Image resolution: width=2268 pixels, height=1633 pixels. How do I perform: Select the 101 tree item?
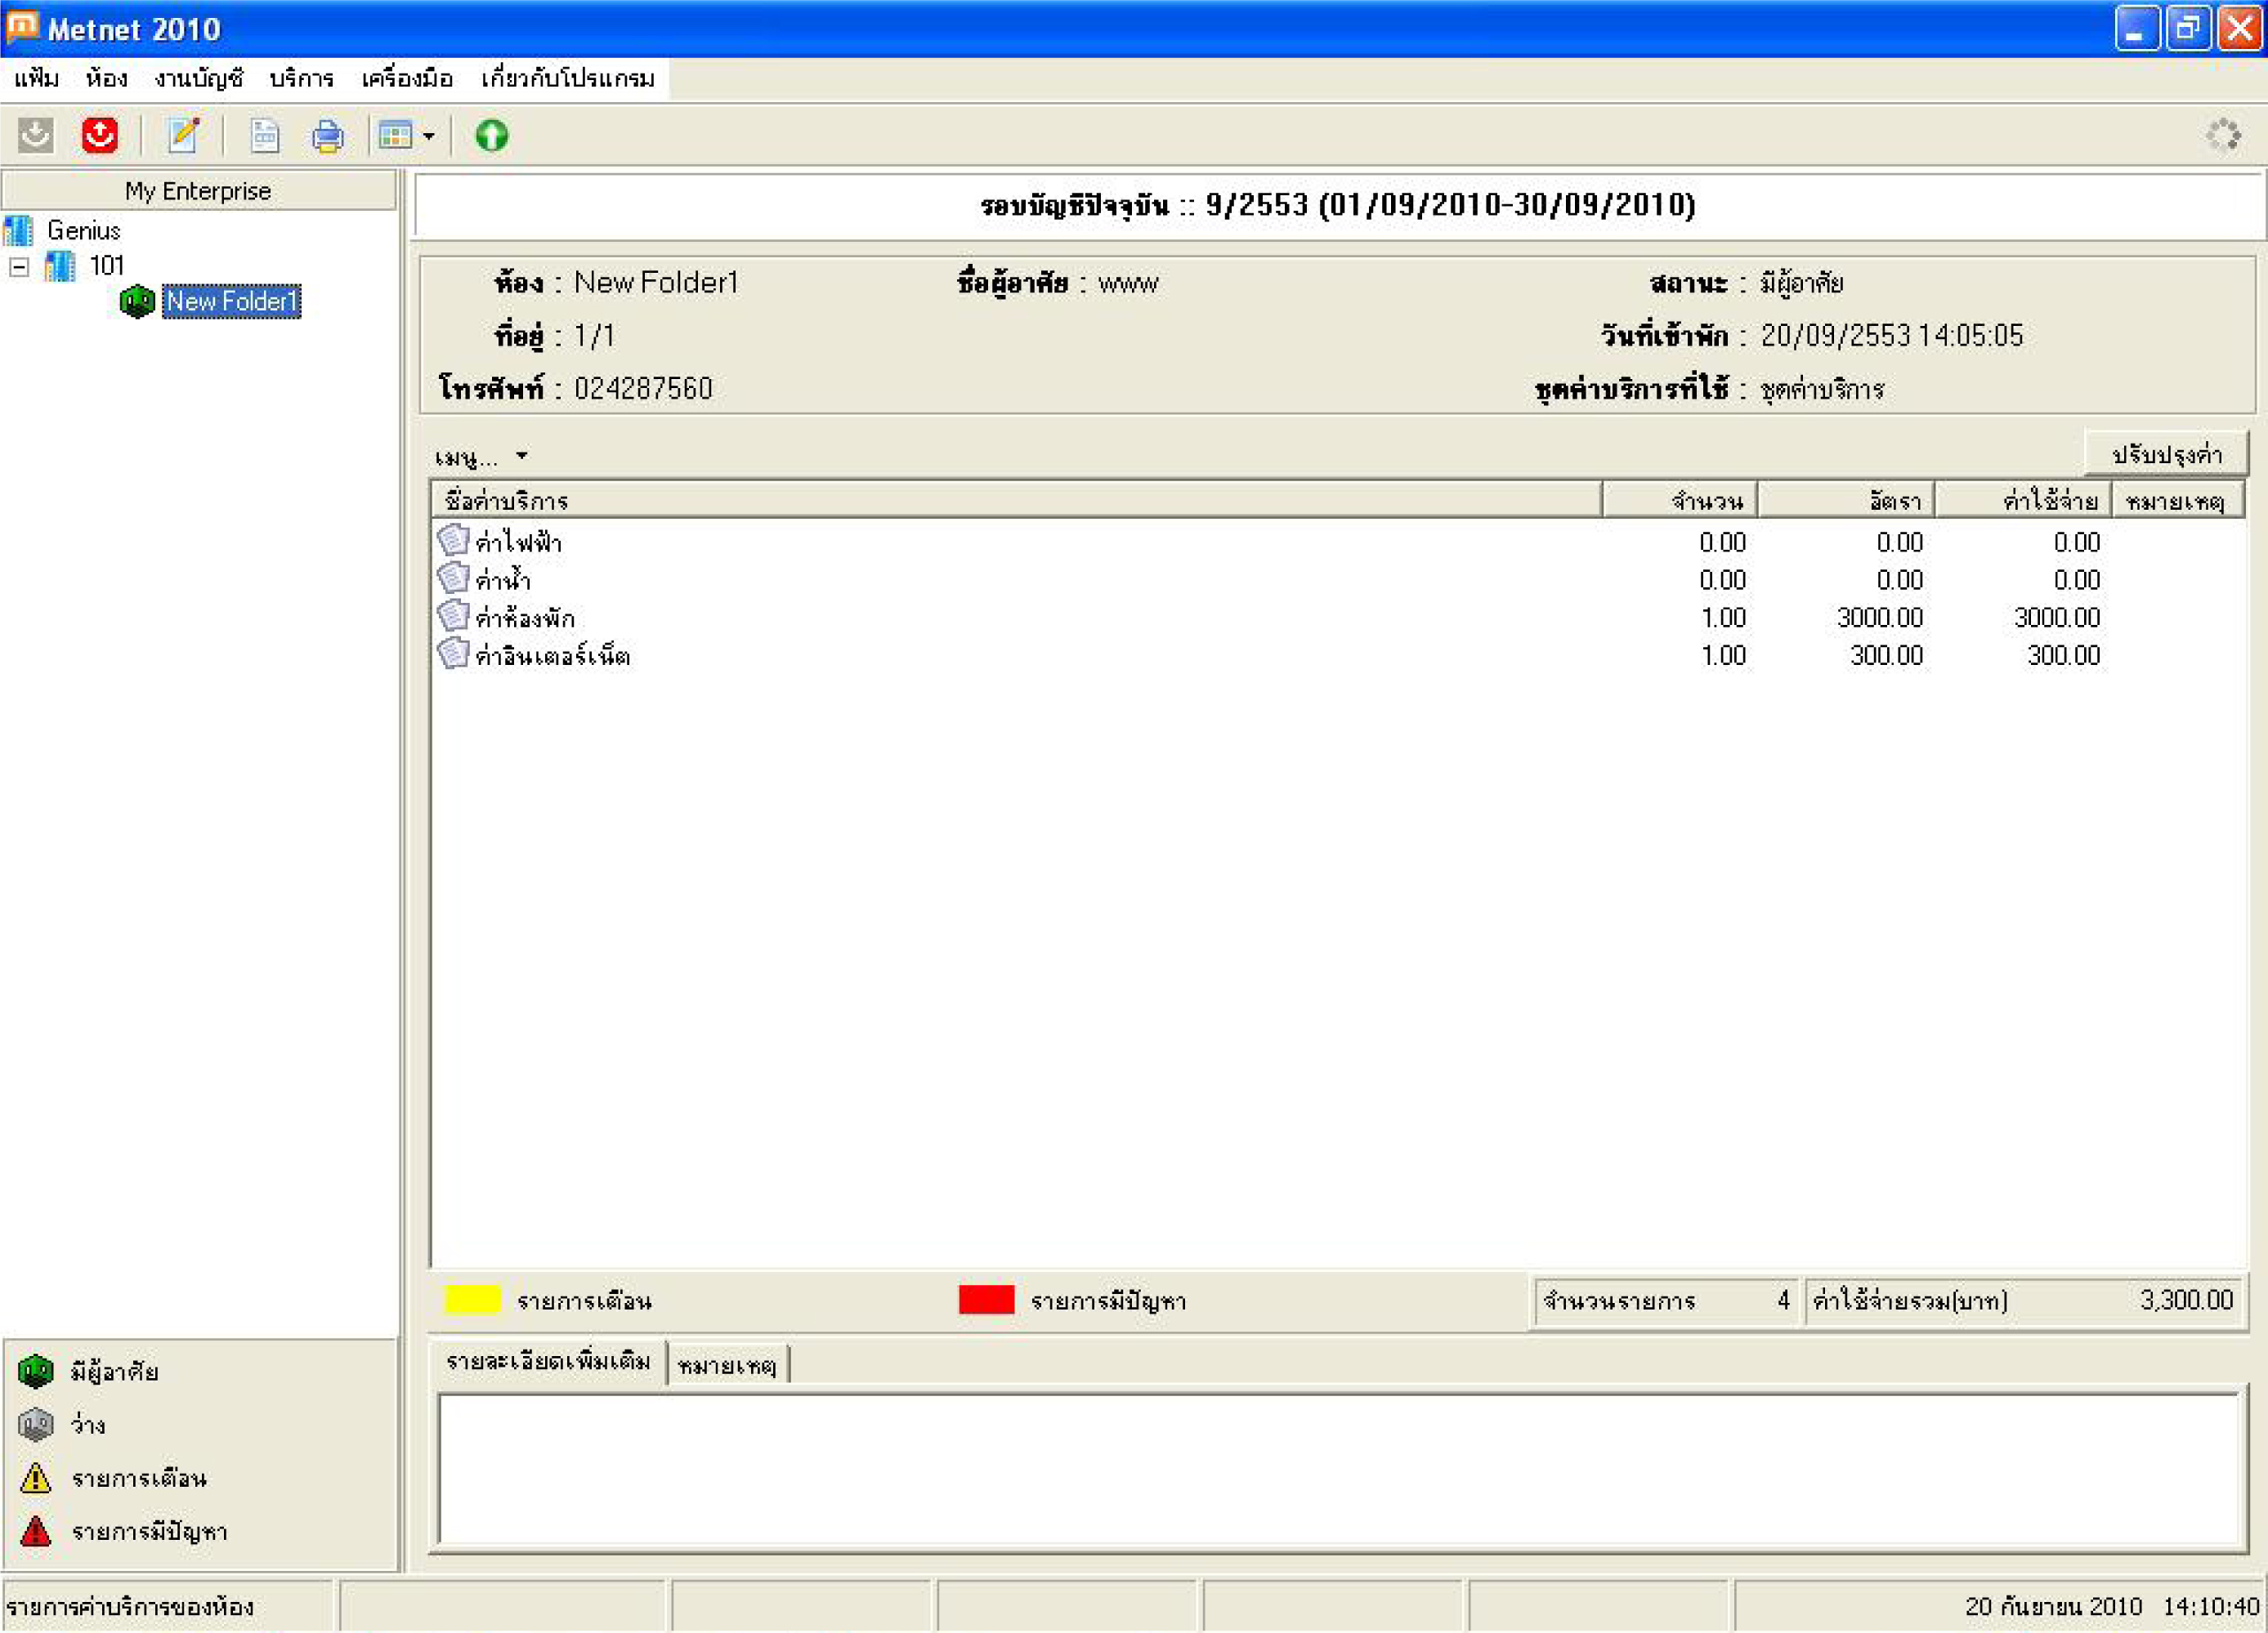pos(107,265)
